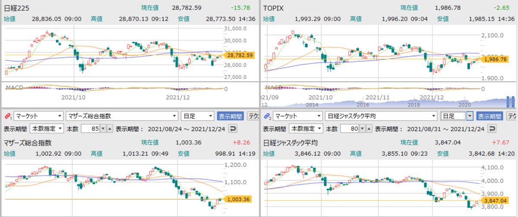
Task: Click the red chart link icon numbered 1
Action: [8, 116]
